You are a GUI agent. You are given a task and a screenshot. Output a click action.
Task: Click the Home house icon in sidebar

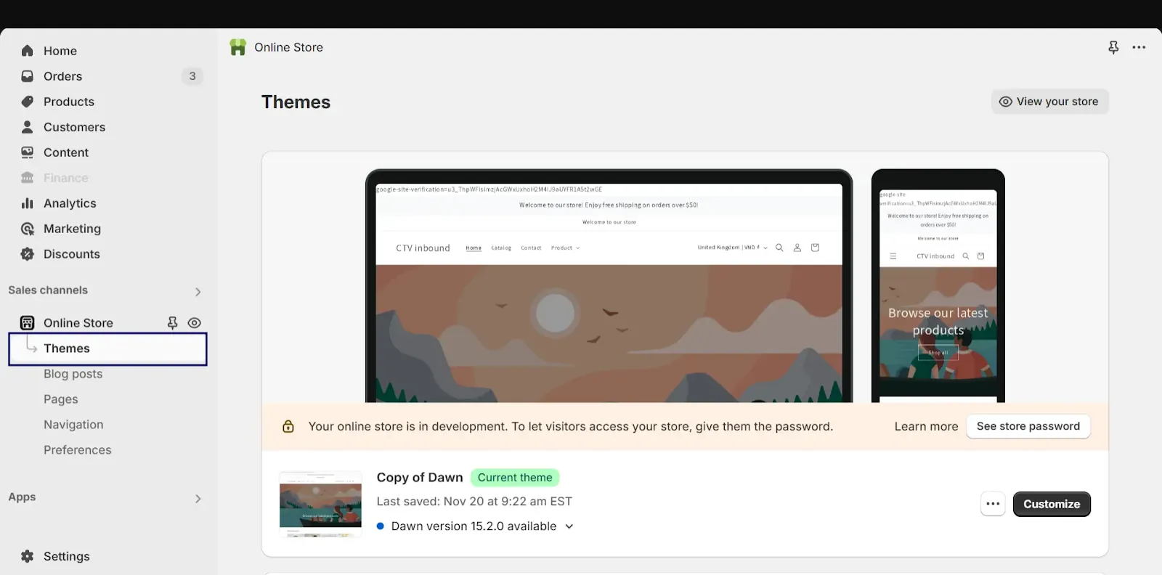pos(28,51)
